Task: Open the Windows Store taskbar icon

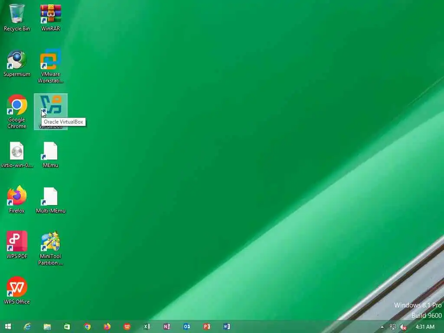Action: (x=67, y=327)
